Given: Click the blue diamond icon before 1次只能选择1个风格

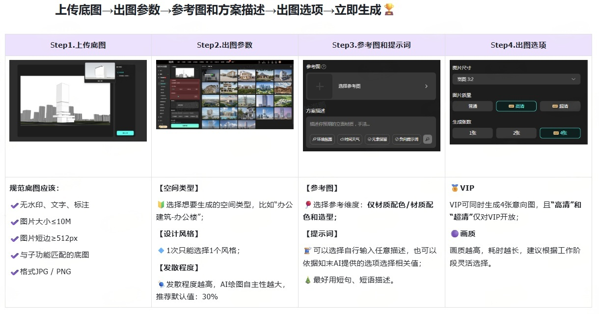Looking at the screenshot, I should pos(161,251).
